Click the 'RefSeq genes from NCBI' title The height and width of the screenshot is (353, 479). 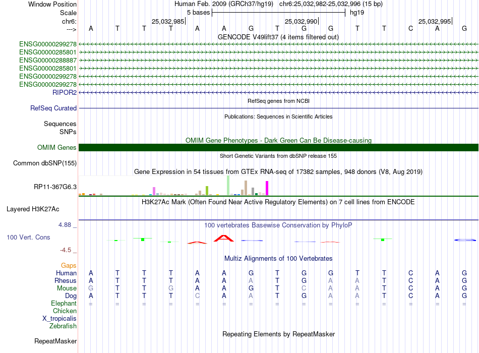click(279, 101)
